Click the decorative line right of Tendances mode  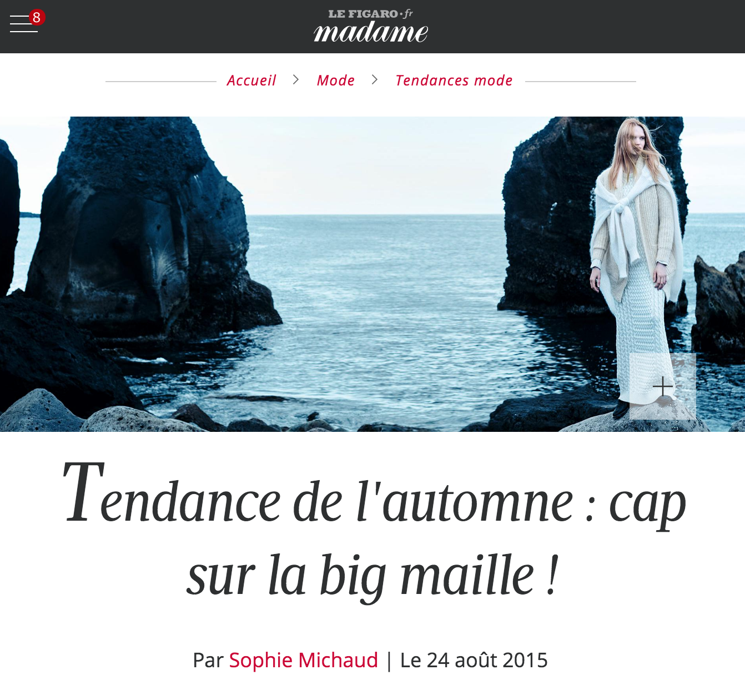(581, 82)
